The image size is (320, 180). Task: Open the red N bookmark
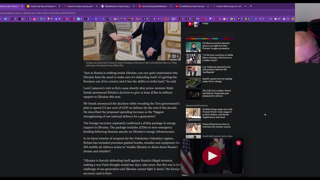pos(65,19)
